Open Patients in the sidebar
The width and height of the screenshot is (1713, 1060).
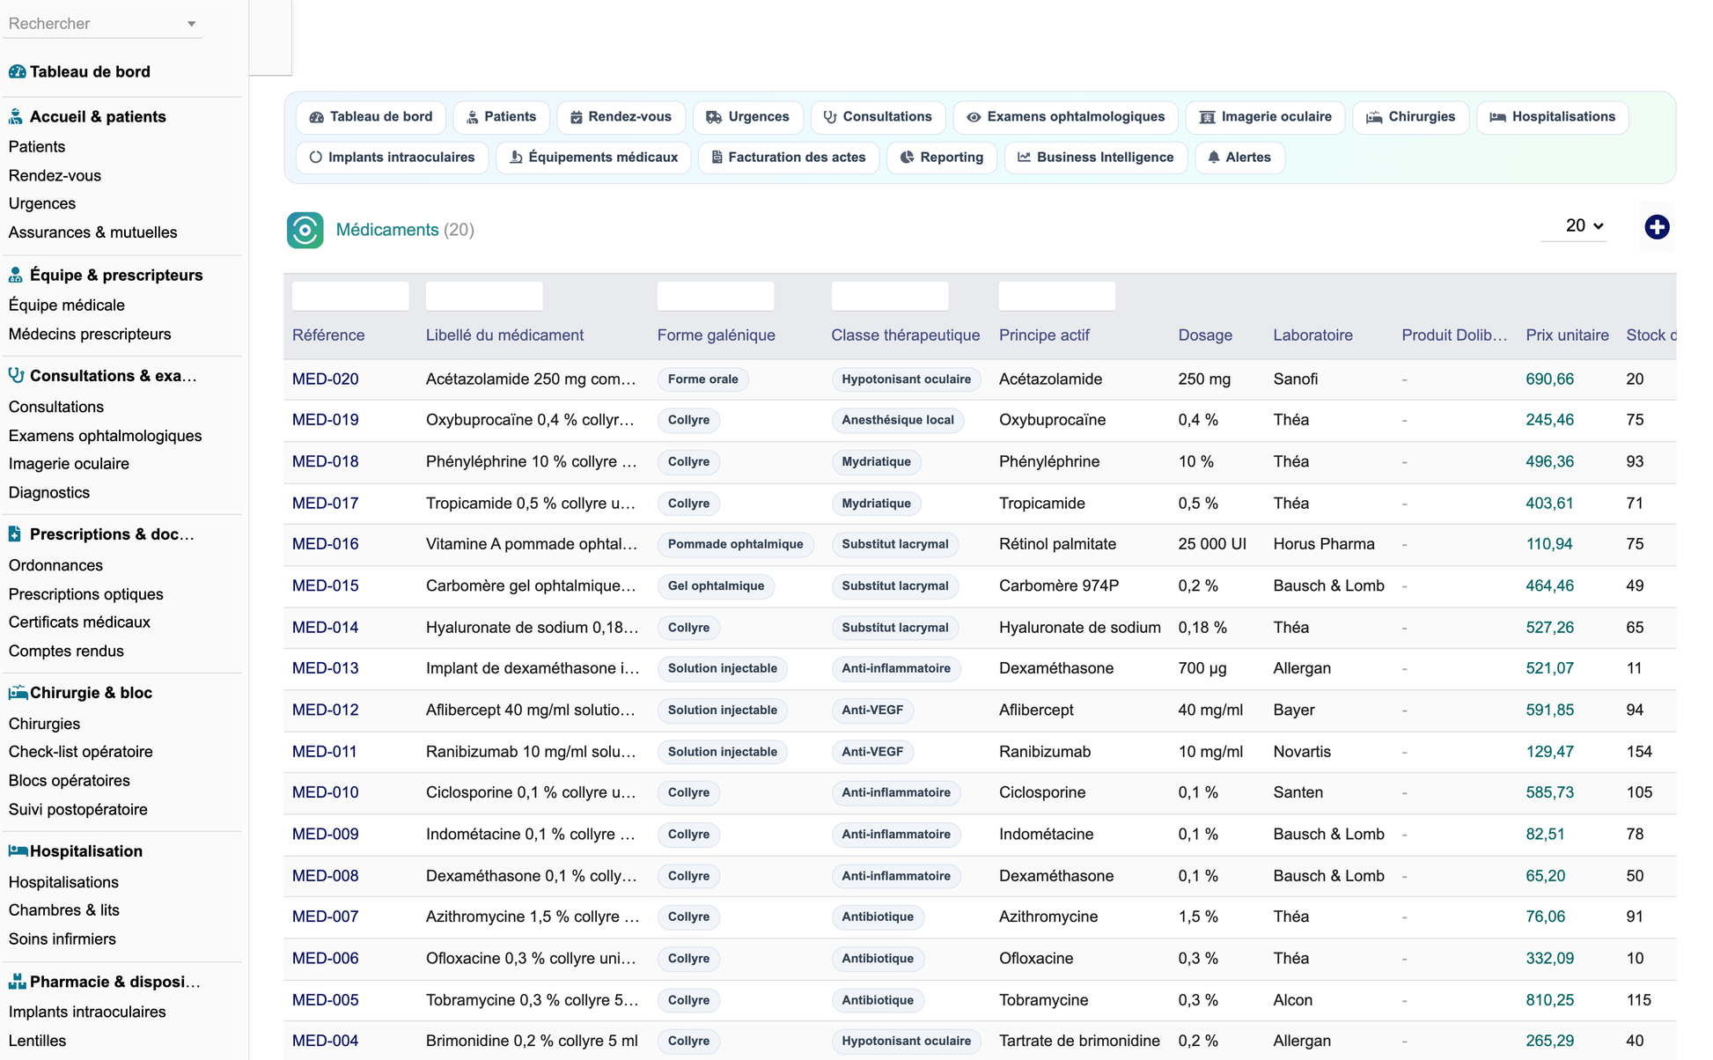[37, 147]
